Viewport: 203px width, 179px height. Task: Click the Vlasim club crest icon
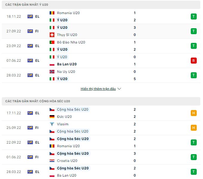[x=52, y=124]
